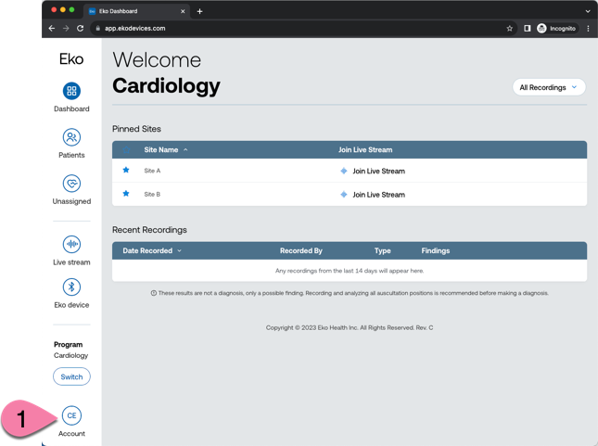Select the Eko Dashboard browser tab
598x446 pixels.
click(134, 11)
